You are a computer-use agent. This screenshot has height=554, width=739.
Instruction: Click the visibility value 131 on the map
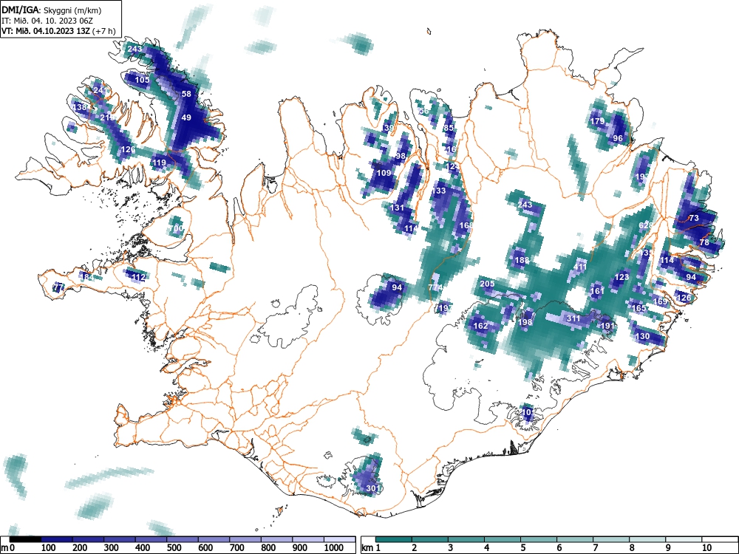click(398, 208)
